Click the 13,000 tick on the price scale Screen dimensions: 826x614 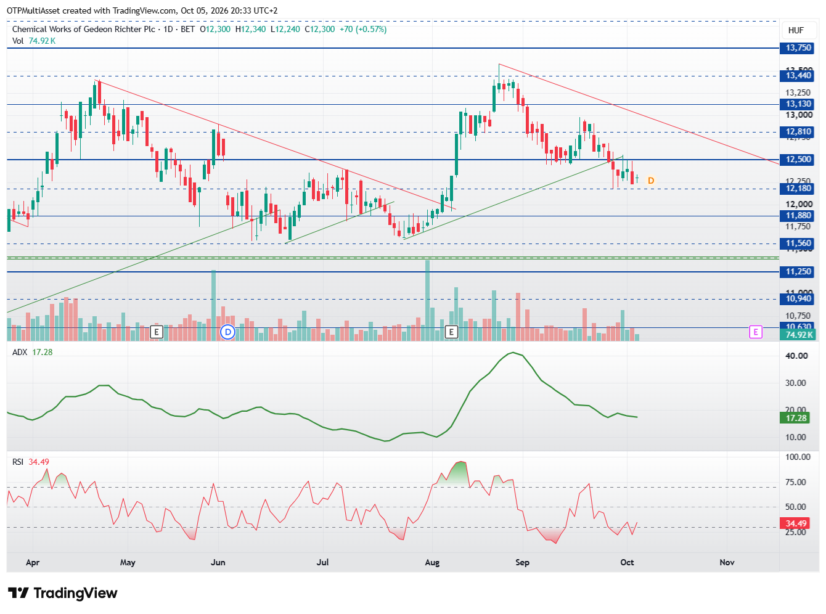tap(799, 115)
